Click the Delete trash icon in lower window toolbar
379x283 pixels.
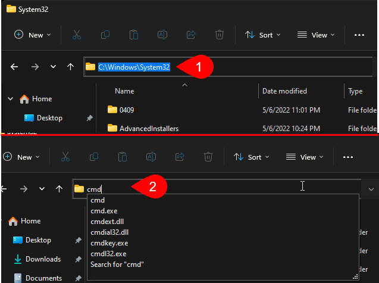[x=208, y=157]
